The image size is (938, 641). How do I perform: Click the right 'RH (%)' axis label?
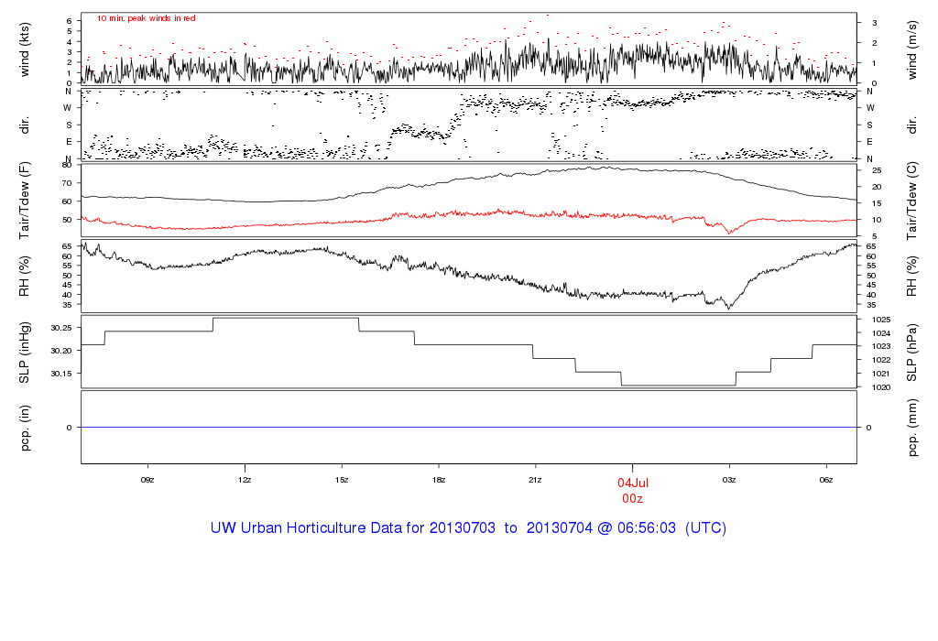click(911, 276)
